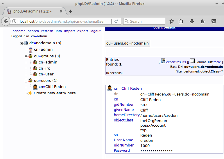224x159 pixels.
Task: Click the avatar icon in the Cliff Reden result entry
Action: 110,88
